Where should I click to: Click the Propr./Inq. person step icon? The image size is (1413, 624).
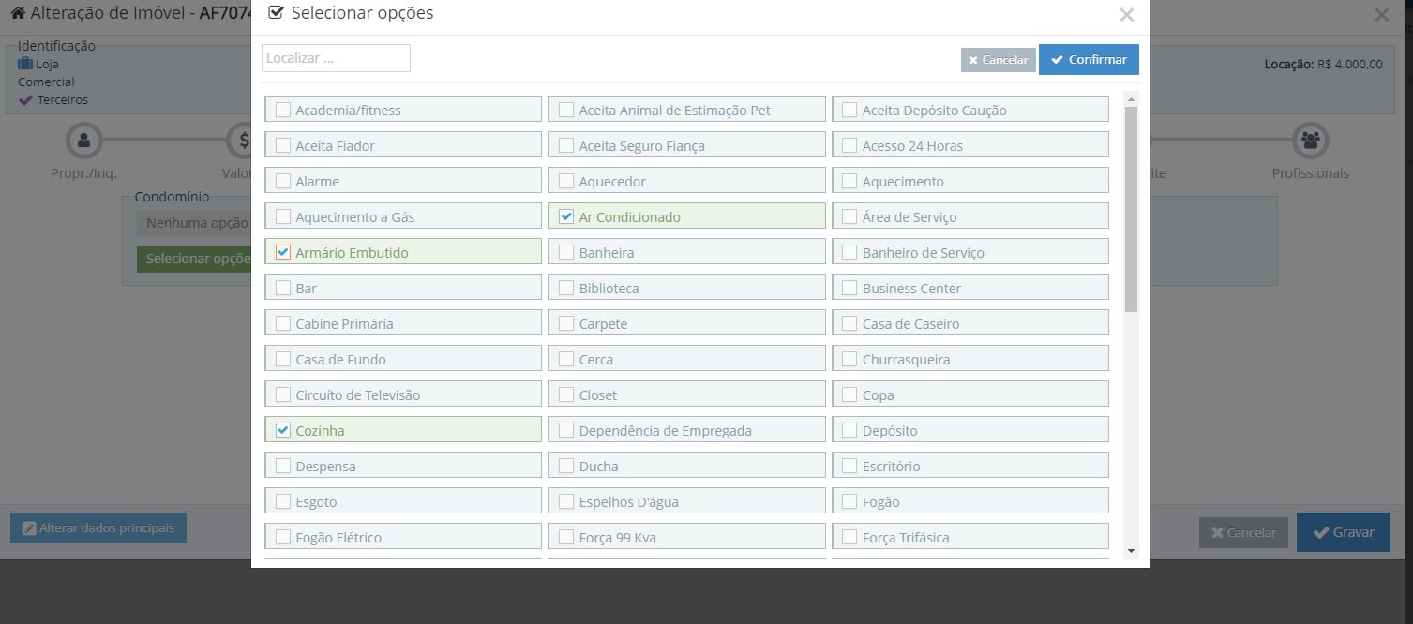point(83,141)
